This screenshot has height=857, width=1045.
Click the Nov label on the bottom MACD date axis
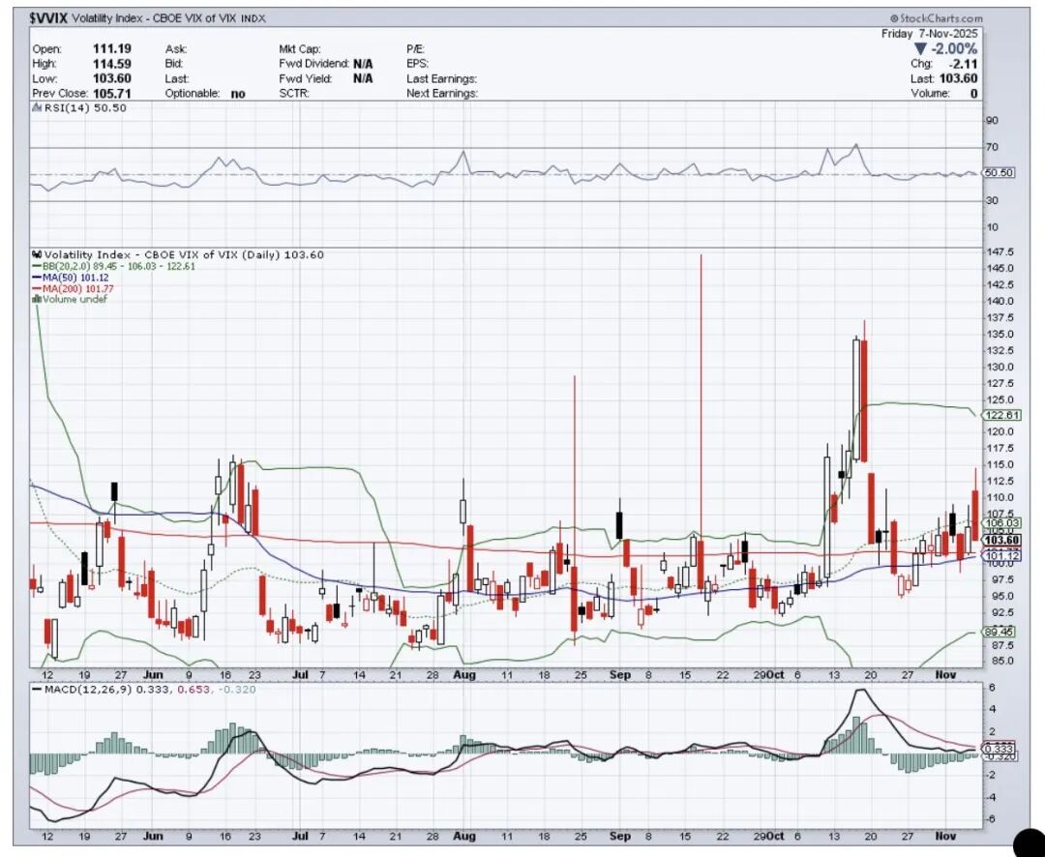945,836
